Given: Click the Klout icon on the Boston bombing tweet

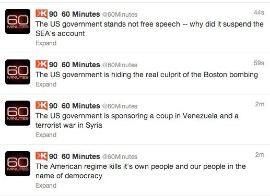Looking at the screenshot, I should [41, 65].
